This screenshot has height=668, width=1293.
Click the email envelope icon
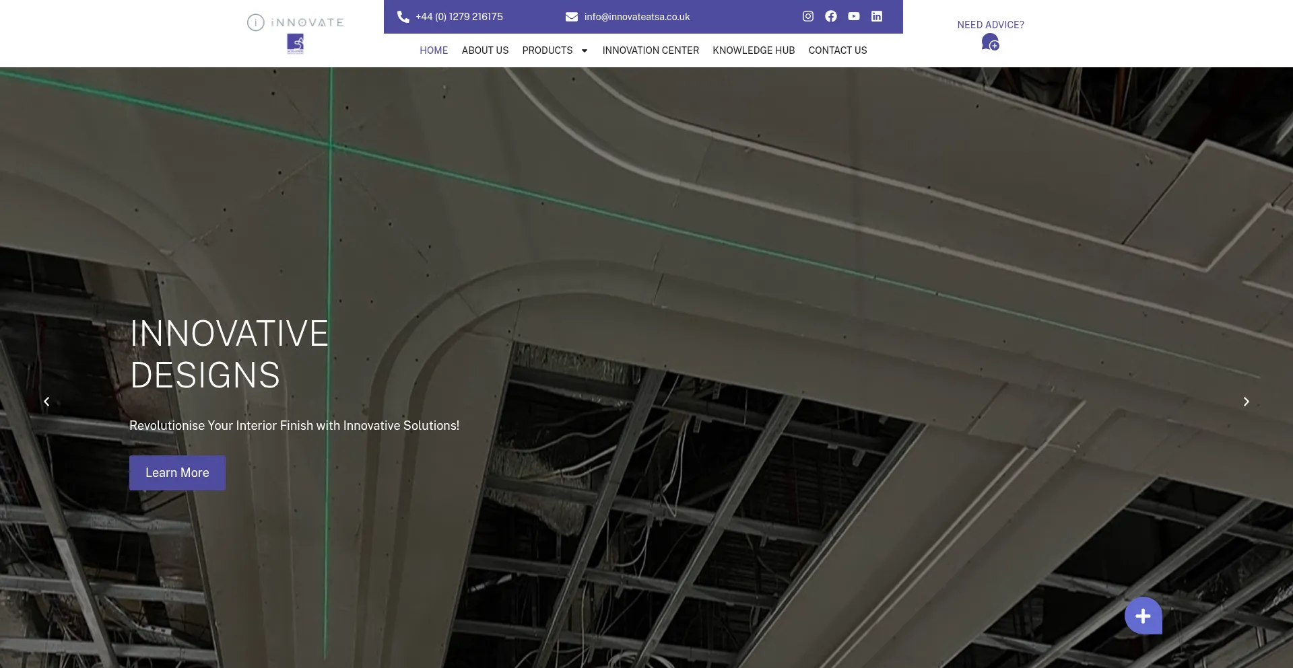(572, 17)
